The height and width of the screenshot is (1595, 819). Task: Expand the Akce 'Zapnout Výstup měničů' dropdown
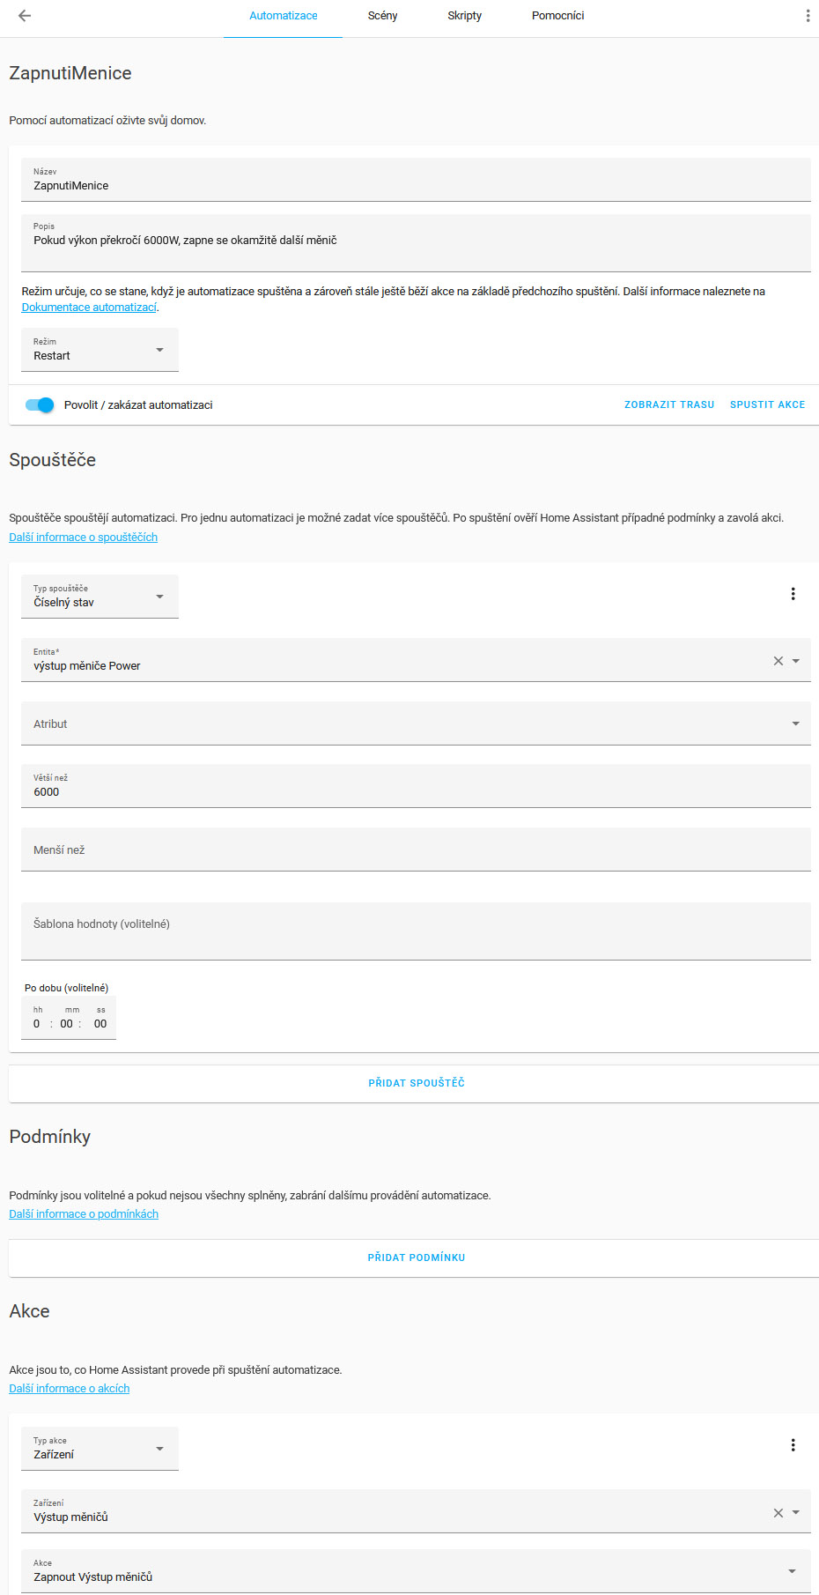[x=416, y=1571]
